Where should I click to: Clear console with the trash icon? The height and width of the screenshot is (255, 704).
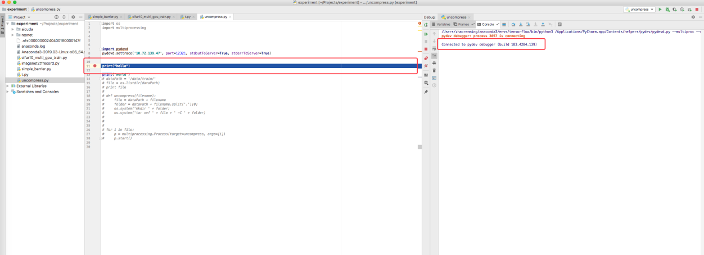tap(434, 70)
